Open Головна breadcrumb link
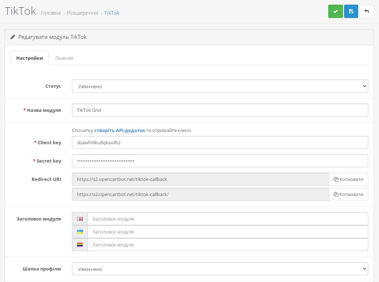The height and width of the screenshot is (282, 379). [x=50, y=13]
